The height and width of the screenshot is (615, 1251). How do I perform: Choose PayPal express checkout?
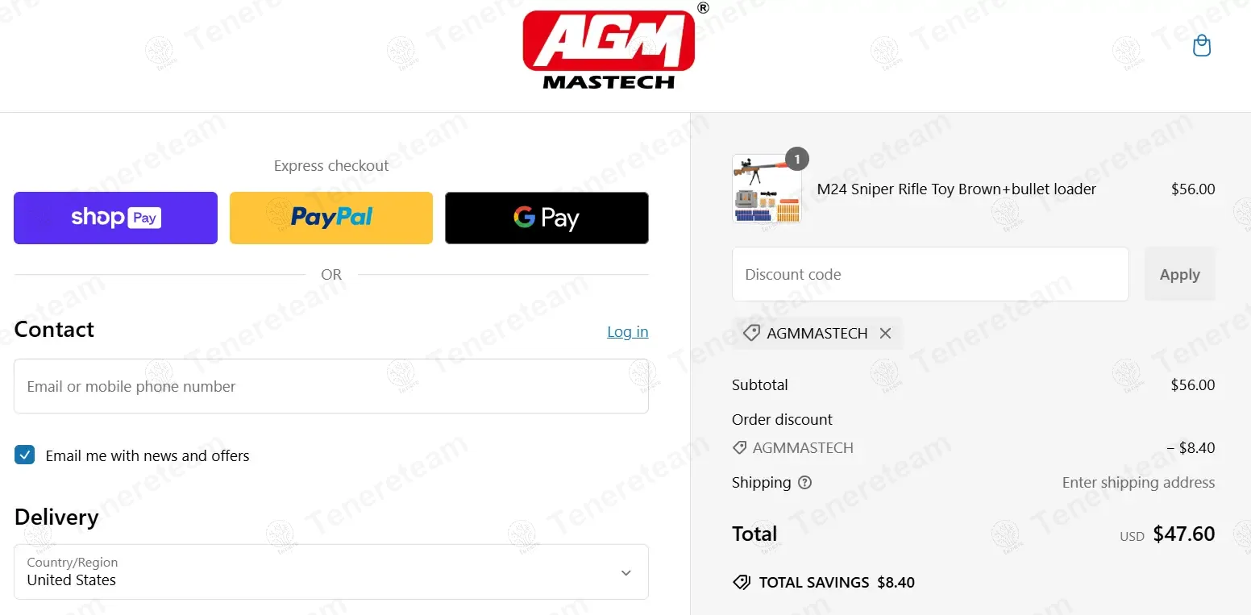tap(331, 218)
